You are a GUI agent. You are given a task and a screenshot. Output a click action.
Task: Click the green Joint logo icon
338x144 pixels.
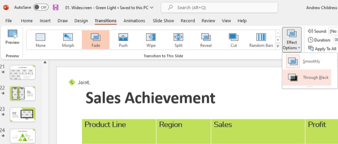pyautogui.click(x=72, y=82)
